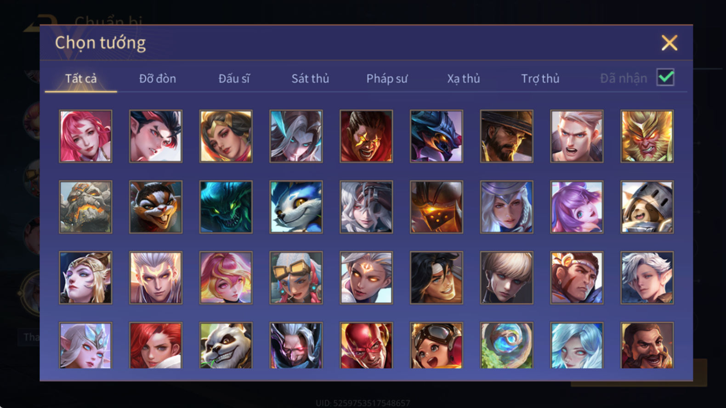The height and width of the screenshot is (408, 726).
Task: Select the pink-haired female hero portrait
Action: point(85,136)
